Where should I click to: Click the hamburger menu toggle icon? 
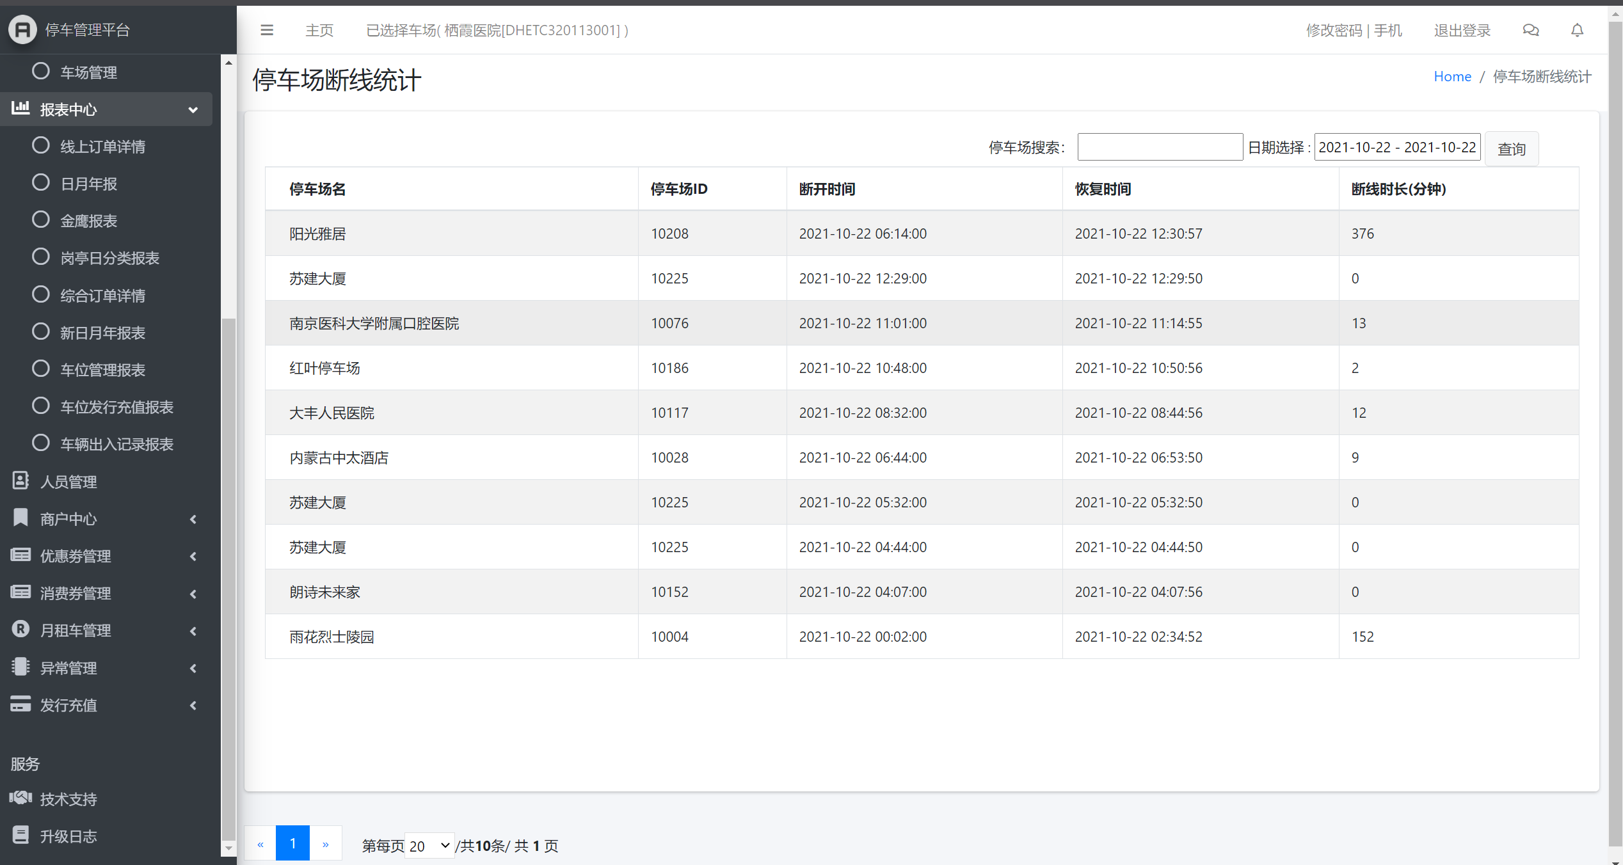click(267, 30)
